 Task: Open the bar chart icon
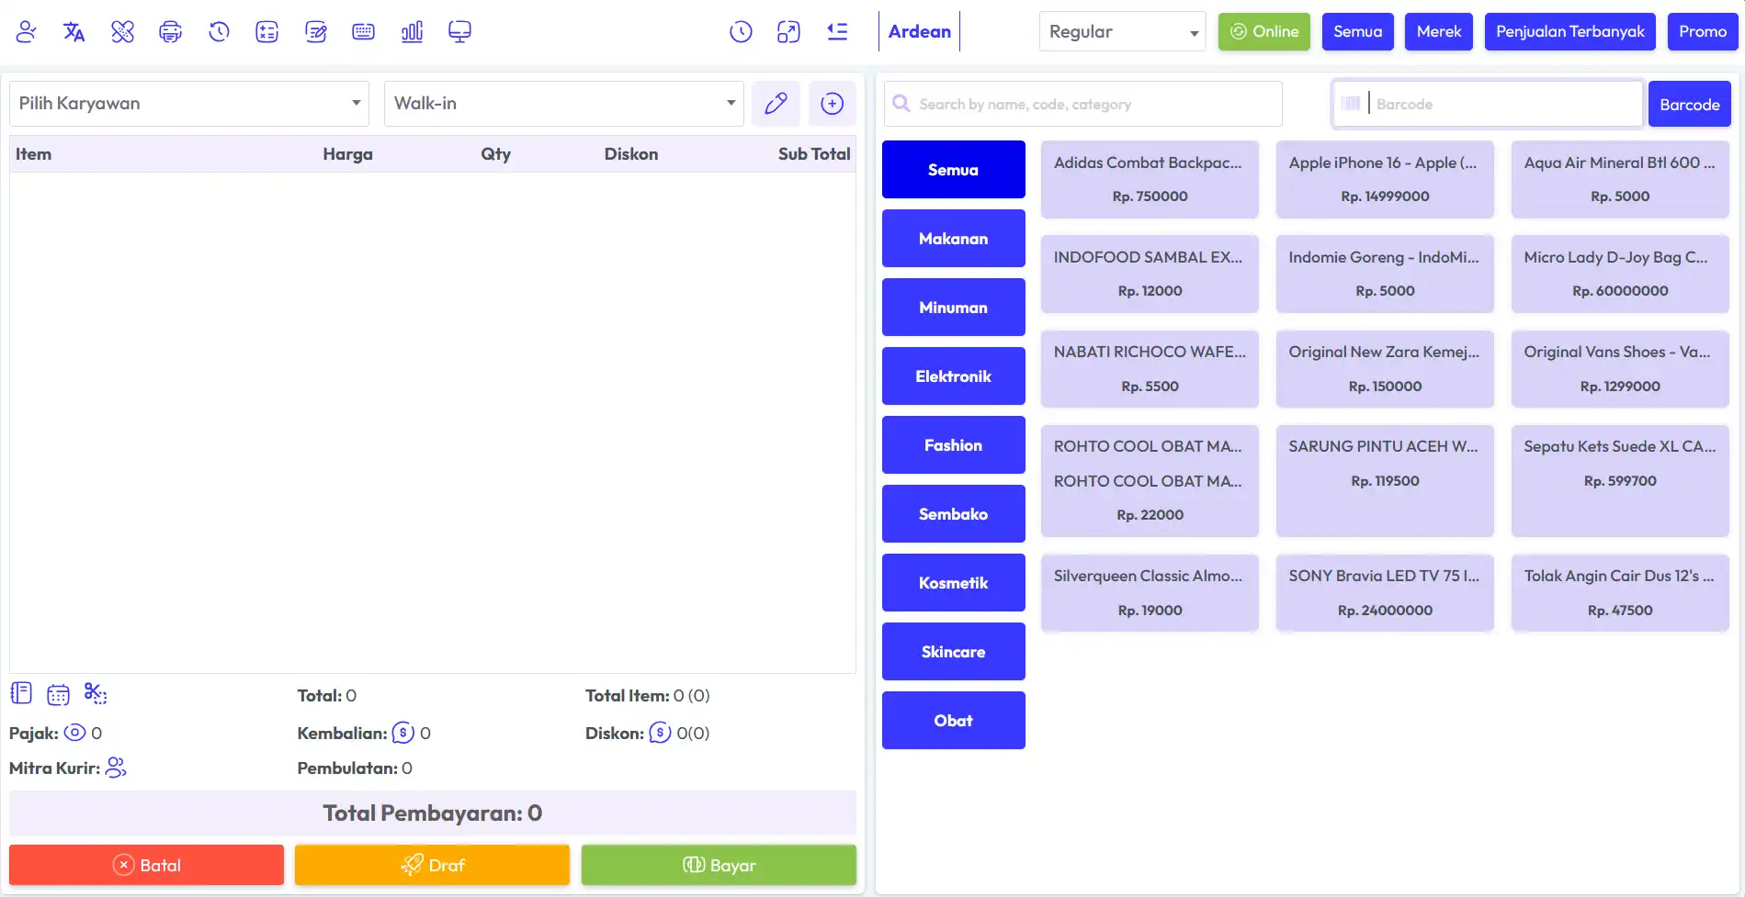412,32
